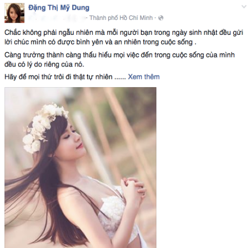251x248 pixels.
Task: Click the paragraph starting Càng trưởng thành
Action: [x=119, y=60]
